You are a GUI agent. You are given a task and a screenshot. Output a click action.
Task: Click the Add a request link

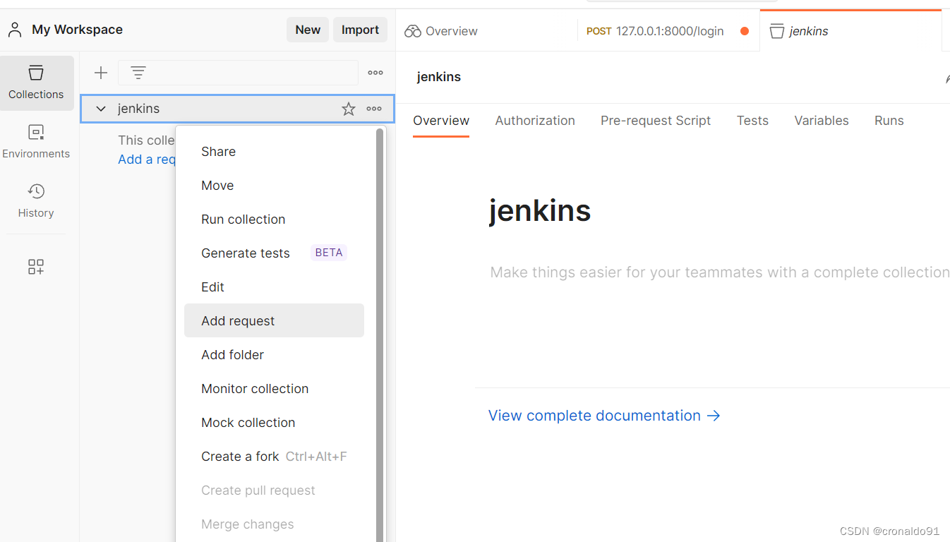(147, 159)
